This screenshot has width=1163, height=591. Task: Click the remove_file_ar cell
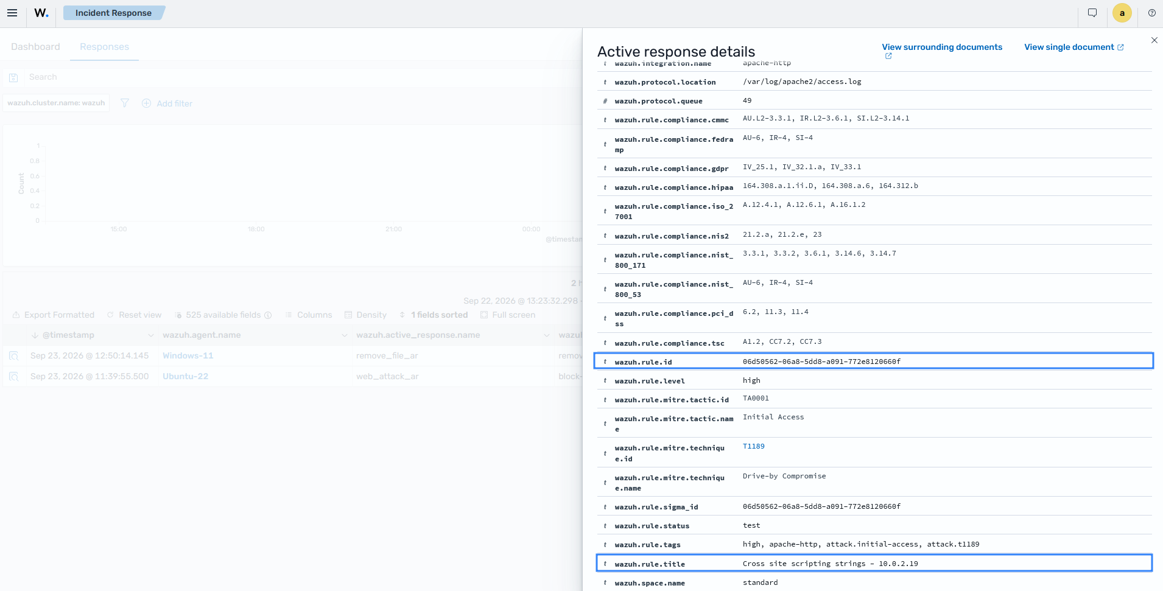click(387, 355)
